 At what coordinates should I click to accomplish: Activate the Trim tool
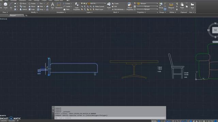click(40, 4)
